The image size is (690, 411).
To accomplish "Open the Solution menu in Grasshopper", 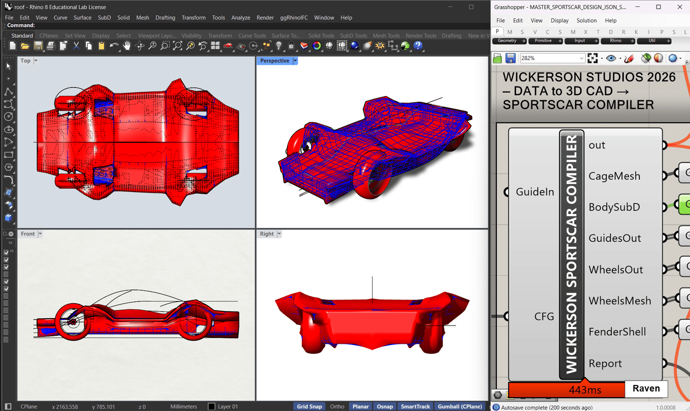I will (586, 21).
